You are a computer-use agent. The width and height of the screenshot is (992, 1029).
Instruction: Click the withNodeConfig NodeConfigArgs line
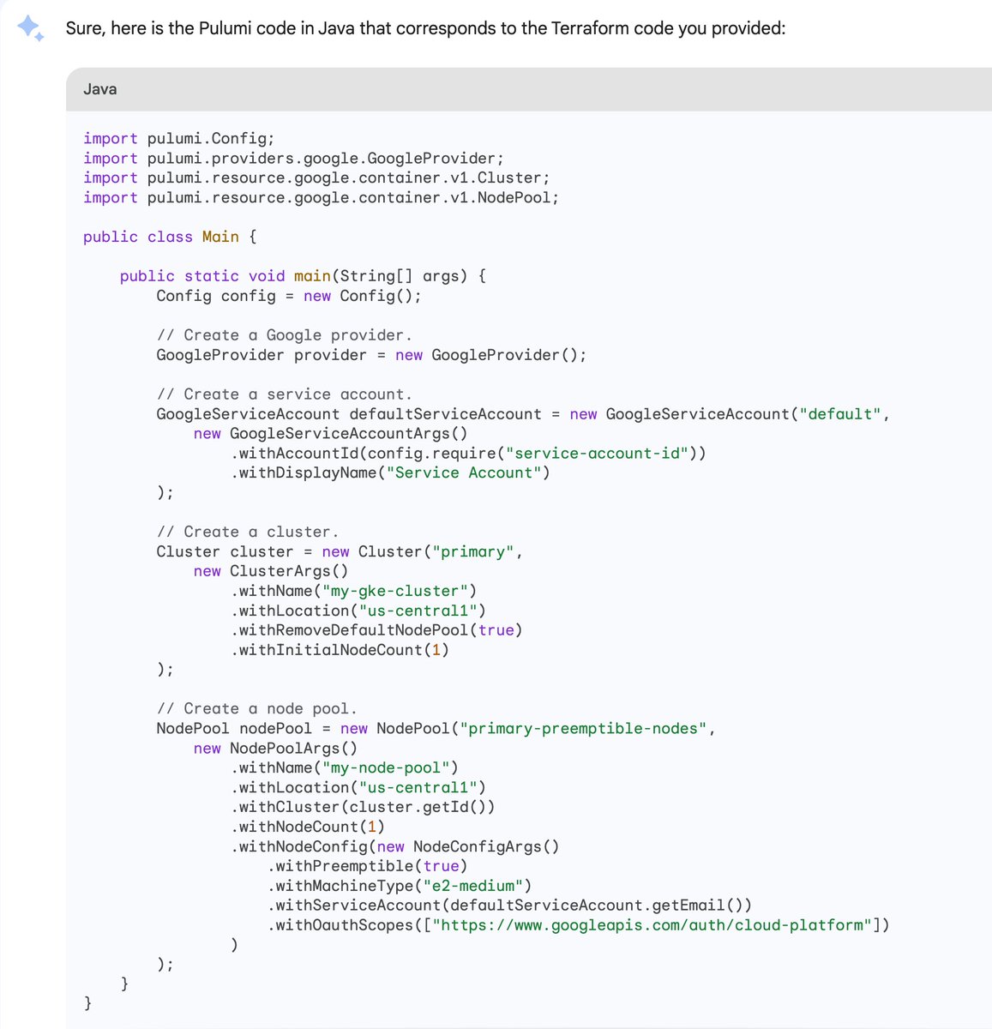(394, 846)
